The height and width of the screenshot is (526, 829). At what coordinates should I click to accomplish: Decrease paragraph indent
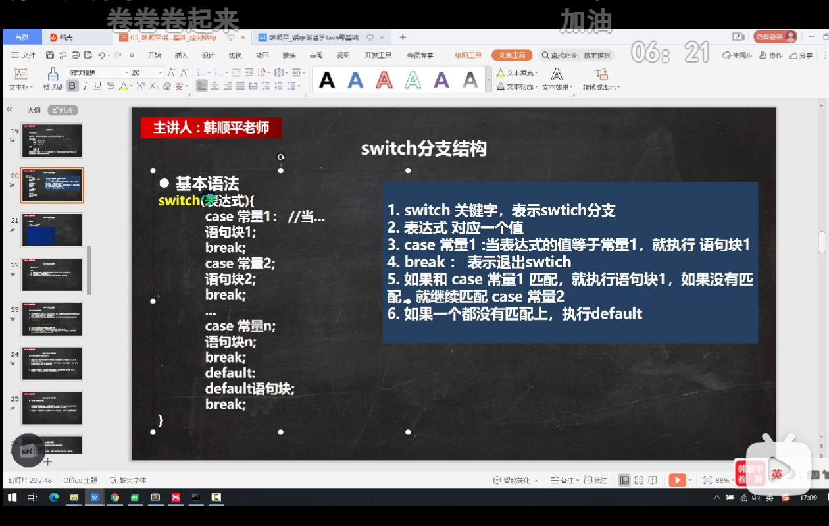coord(236,72)
